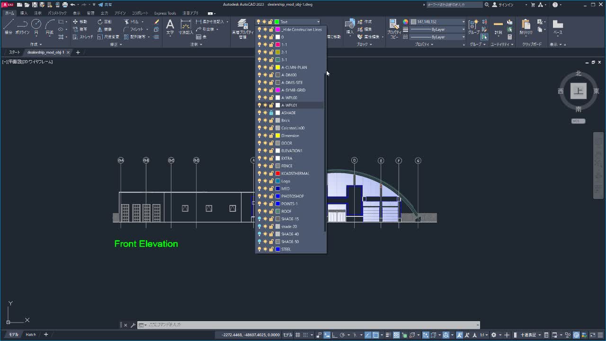Switch to the 挿入 ribbon tab

(x=24, y=13)
